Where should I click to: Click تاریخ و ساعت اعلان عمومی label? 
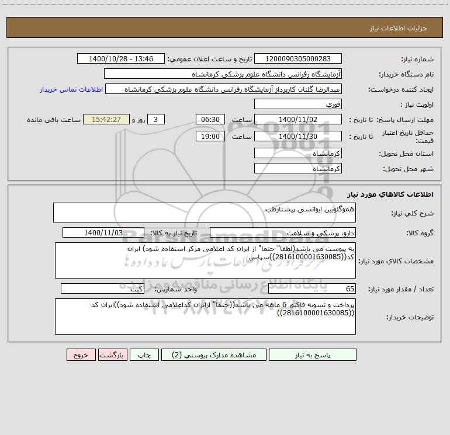(x=210, y=59)
